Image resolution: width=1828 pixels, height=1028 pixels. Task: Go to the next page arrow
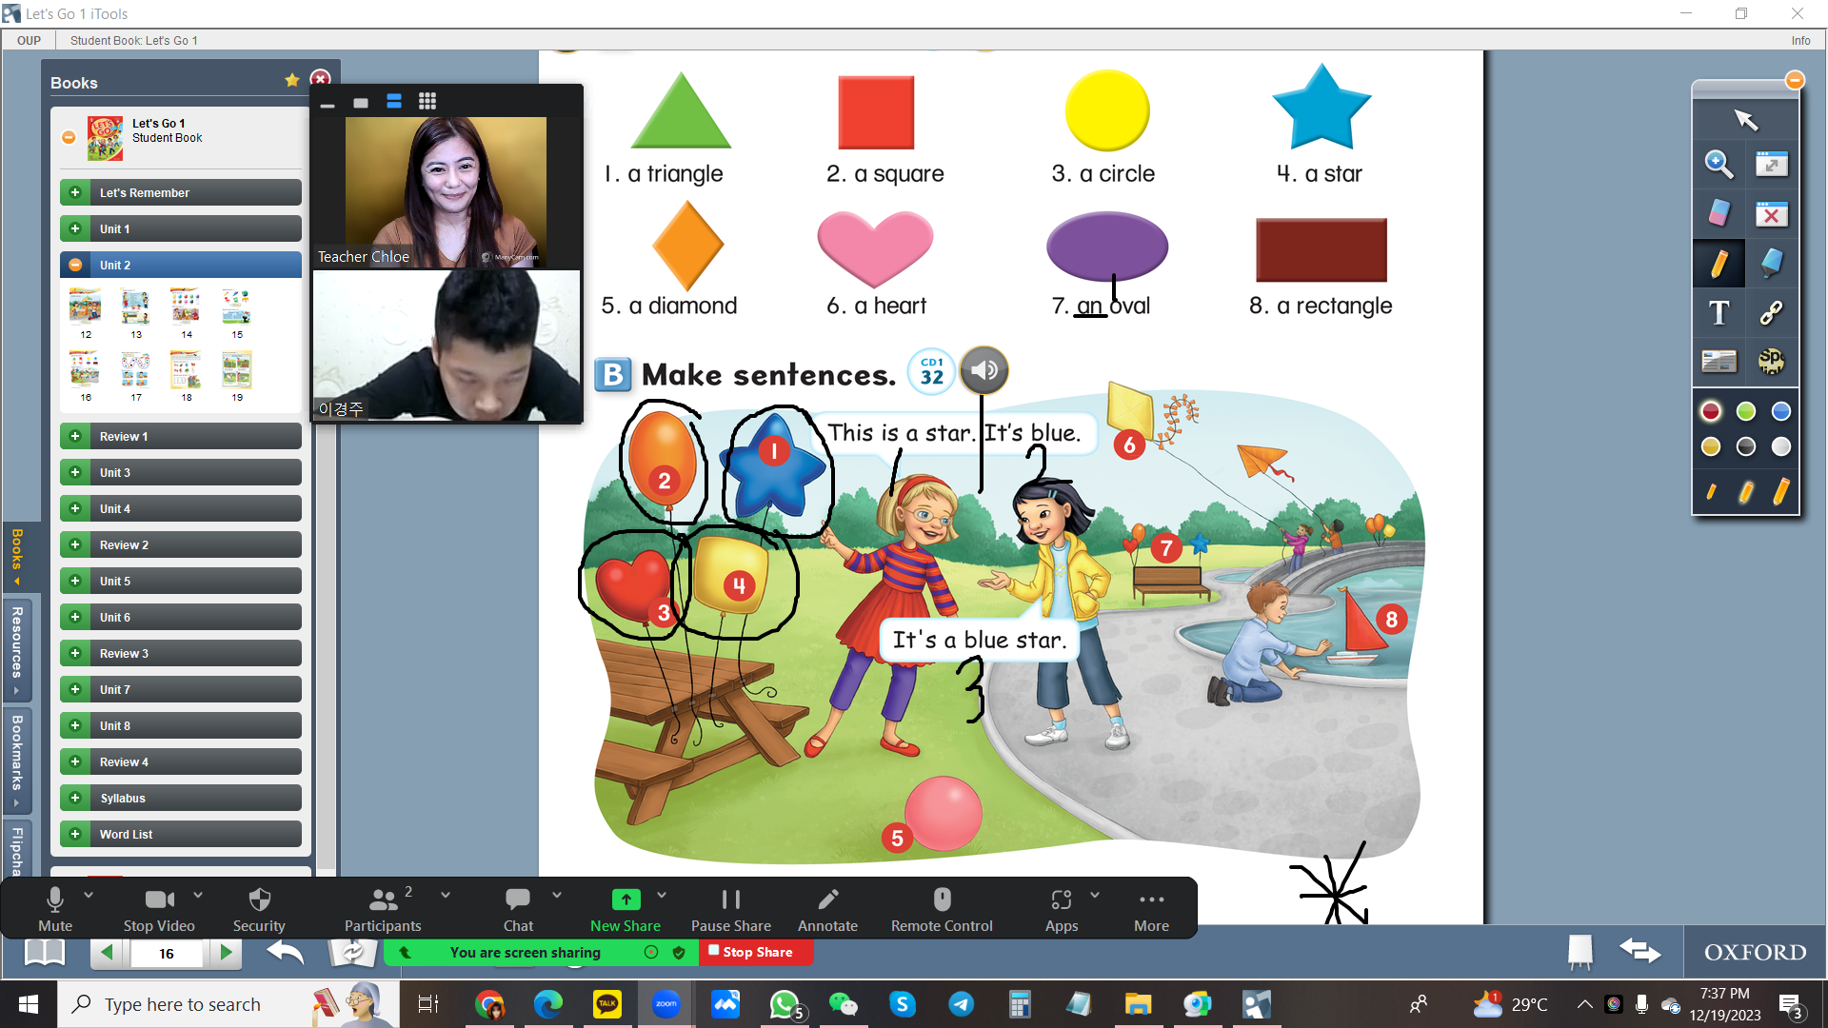click(x=226, y=952)
